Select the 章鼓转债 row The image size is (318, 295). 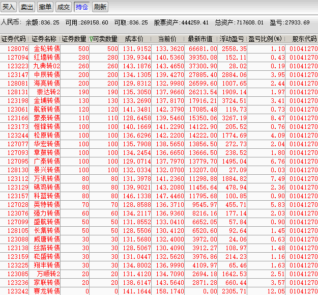coord(159,153)
